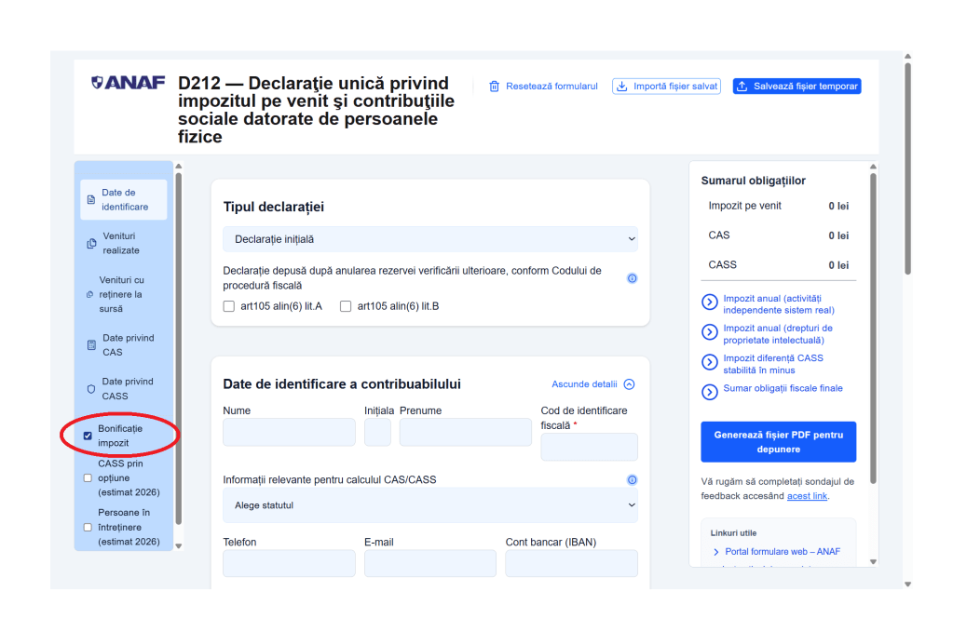The width and height of the screenshot is (953, 618).
Task: Open the Tipul declarației dropdown
Action: point(429,238)
